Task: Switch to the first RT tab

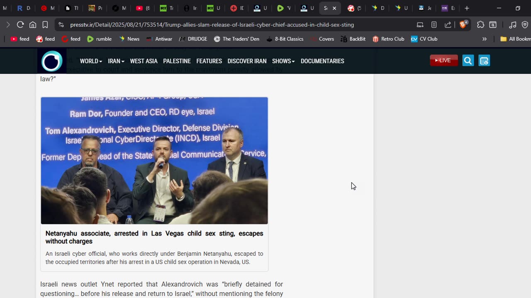Action: tap(166, 8)
